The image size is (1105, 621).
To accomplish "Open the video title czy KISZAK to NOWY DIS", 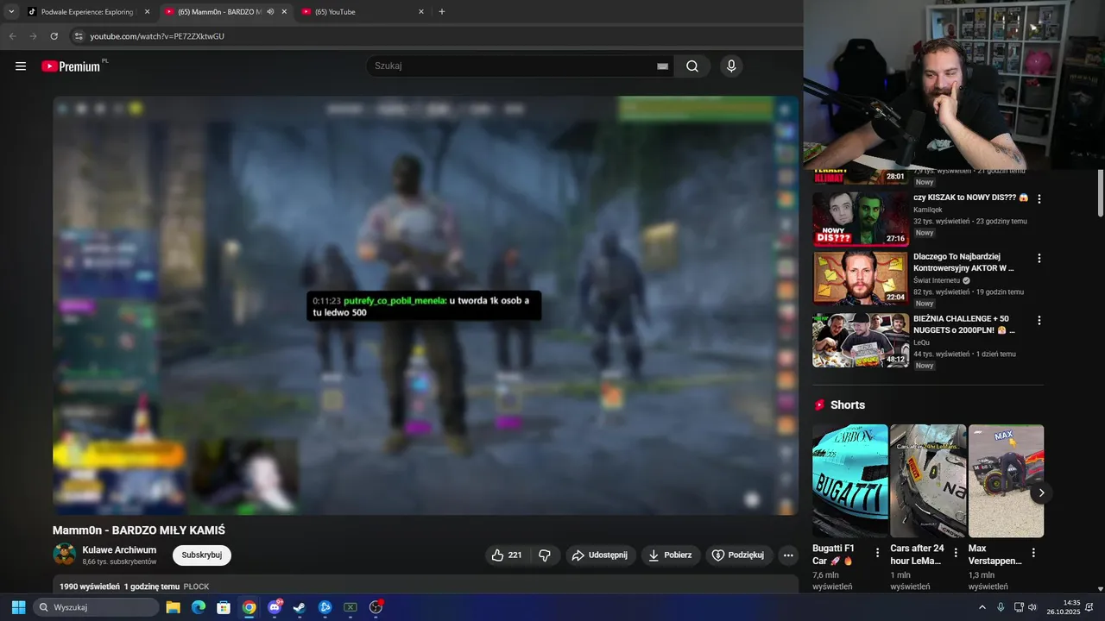I will 970,198.
